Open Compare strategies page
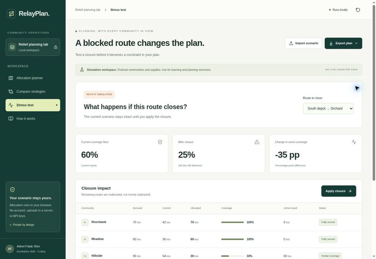Screen dimensions: 376x259 pos(33,92)
